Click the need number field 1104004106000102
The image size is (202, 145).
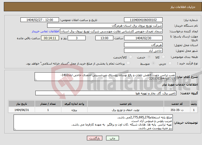(x=143, y=20)
